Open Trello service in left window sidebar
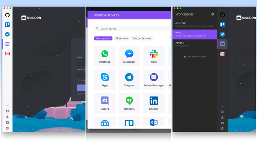Image resolution: width=257 pixels, height=144 pixels. pos(7,25)
